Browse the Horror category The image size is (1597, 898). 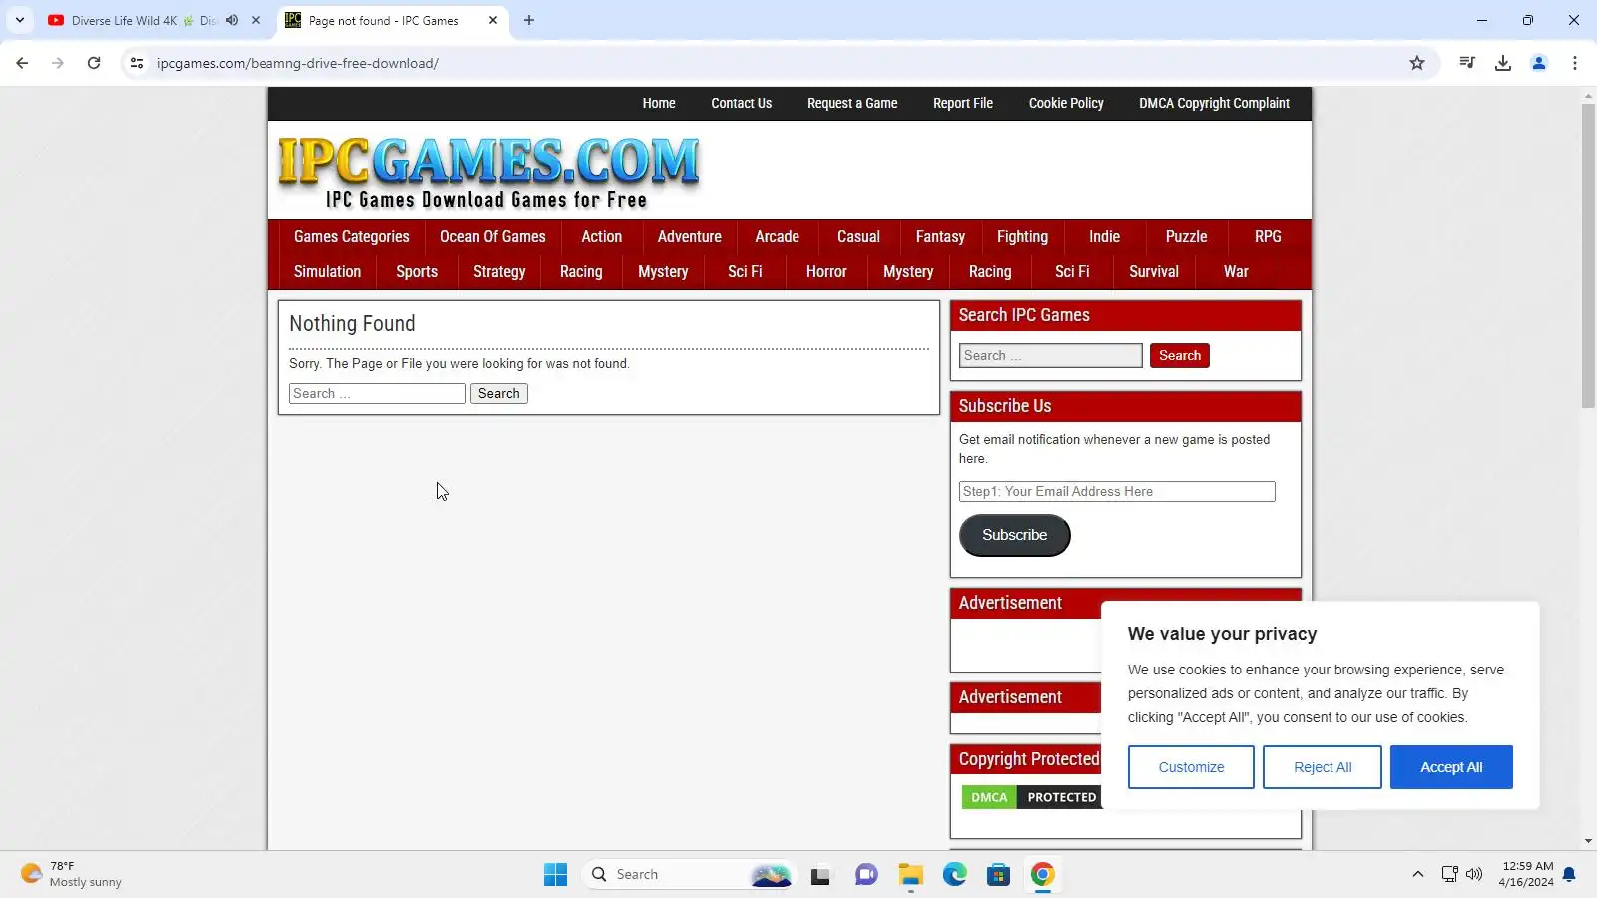pos(826,272)
